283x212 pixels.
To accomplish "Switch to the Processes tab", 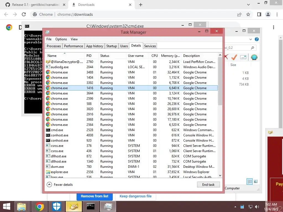I will [54, 46].
